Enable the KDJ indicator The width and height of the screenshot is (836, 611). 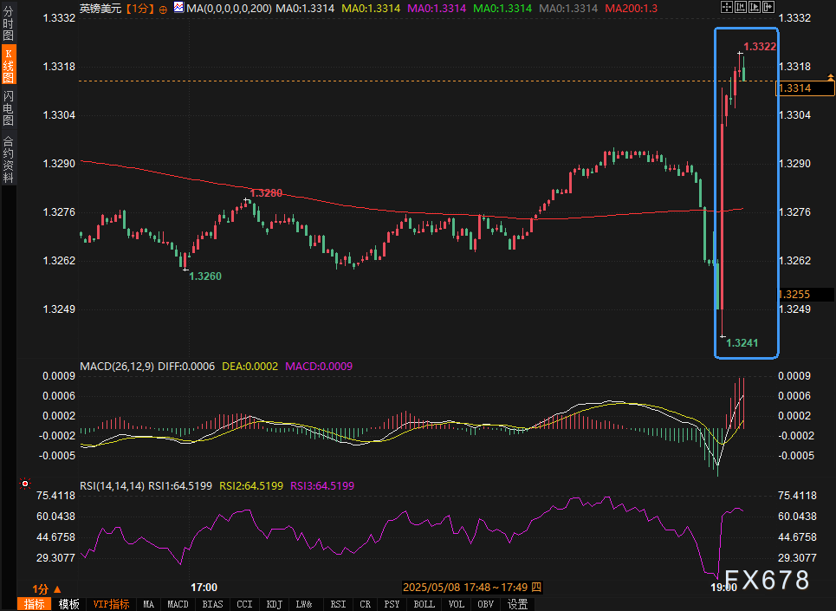tap(274, 604)
